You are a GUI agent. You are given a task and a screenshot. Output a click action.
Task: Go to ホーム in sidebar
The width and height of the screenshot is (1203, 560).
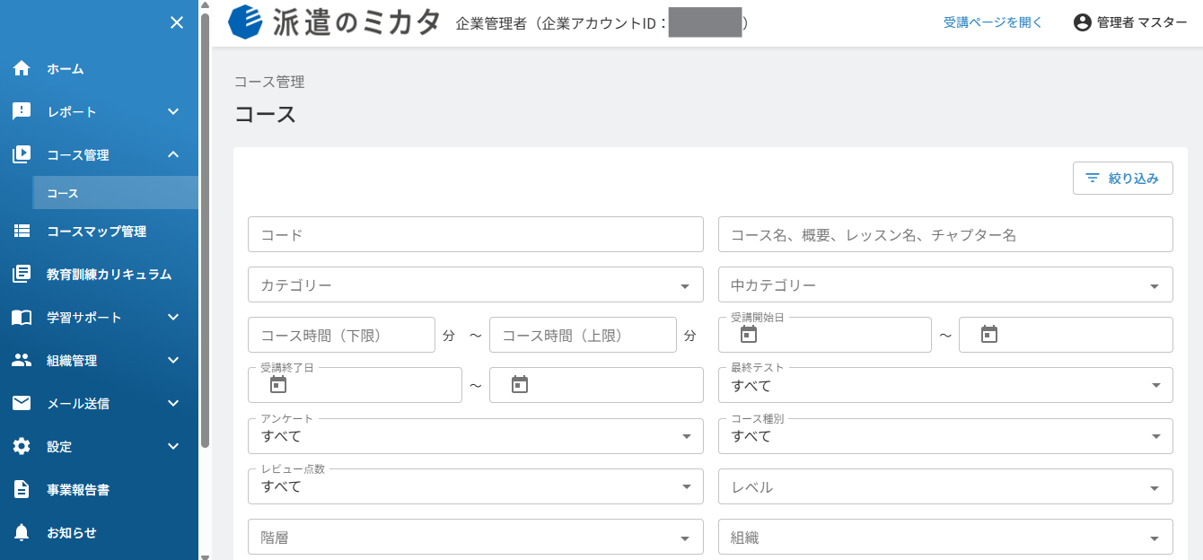[x=99, y=69]
